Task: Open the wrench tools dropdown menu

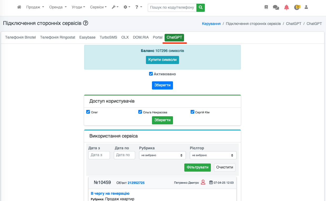Action: pos(115,7)
